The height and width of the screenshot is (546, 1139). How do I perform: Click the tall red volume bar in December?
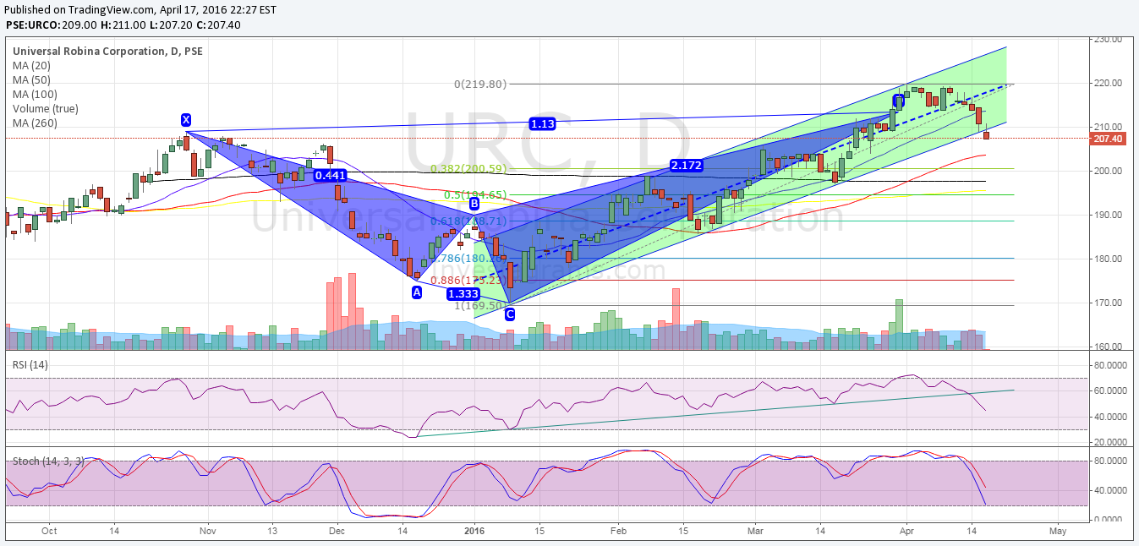351,311
